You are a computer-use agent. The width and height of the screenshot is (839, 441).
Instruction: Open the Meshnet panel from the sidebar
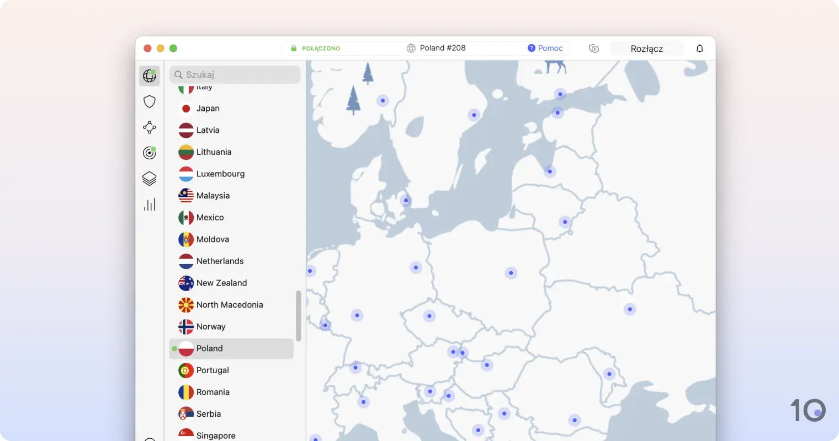point(150,127)
